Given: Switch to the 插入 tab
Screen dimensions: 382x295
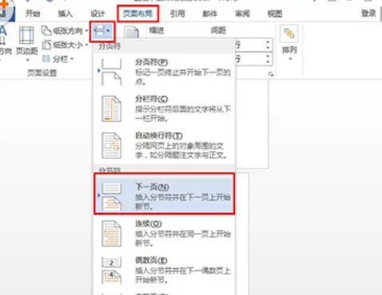Looking at the screenshot, I should 66,14.
